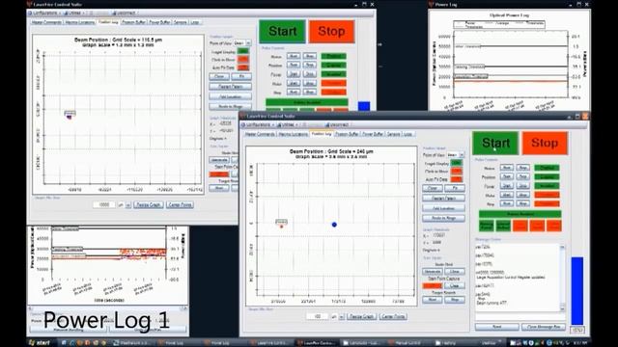The width and height of the screenshot is (618, 347).
Task: Open Position Buffer tab in front window
Action: [x=347, y=134]
